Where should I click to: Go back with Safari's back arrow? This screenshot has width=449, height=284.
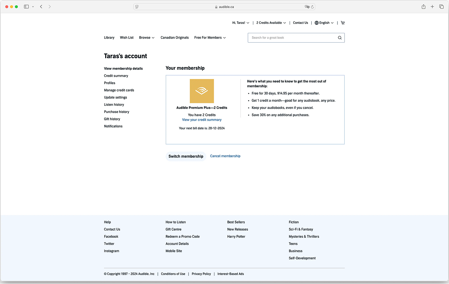[x=41, y=7]
